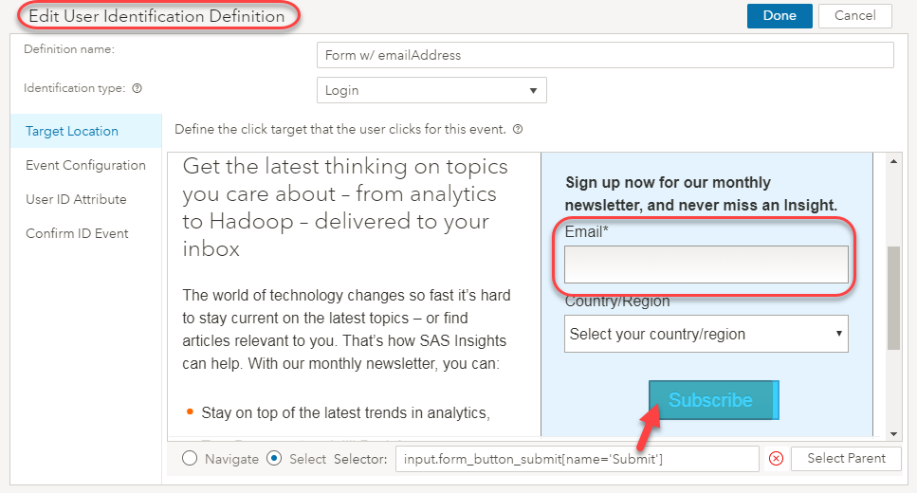This screenshot has width=917, height=493.
Task: Click the Cancel button
Action: point(855,16)
